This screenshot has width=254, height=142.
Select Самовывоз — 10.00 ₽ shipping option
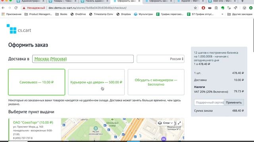[37, 82]
